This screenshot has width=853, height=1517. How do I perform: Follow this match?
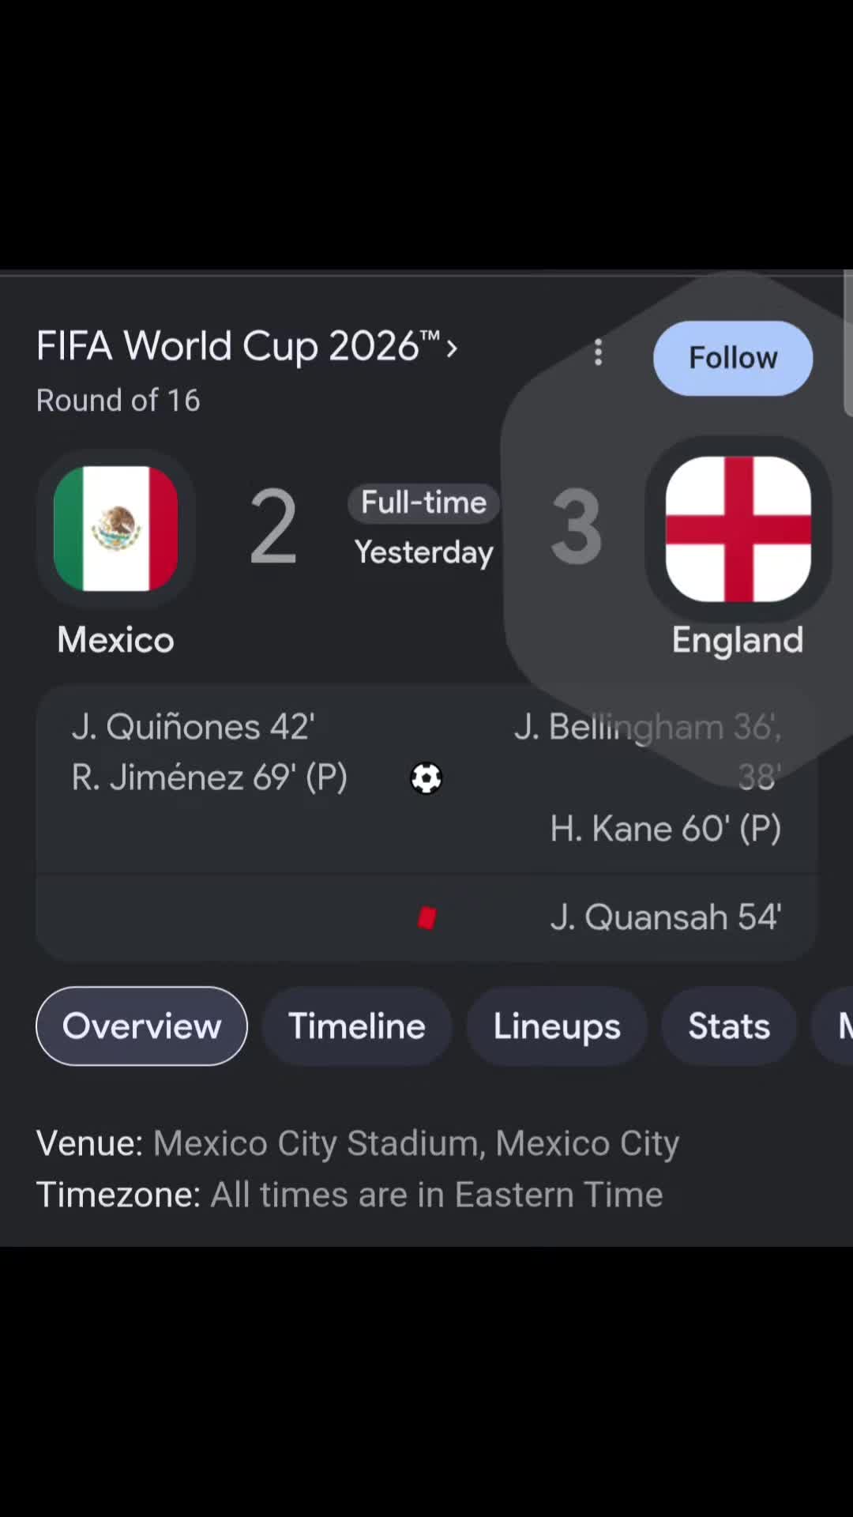point(733,358)
